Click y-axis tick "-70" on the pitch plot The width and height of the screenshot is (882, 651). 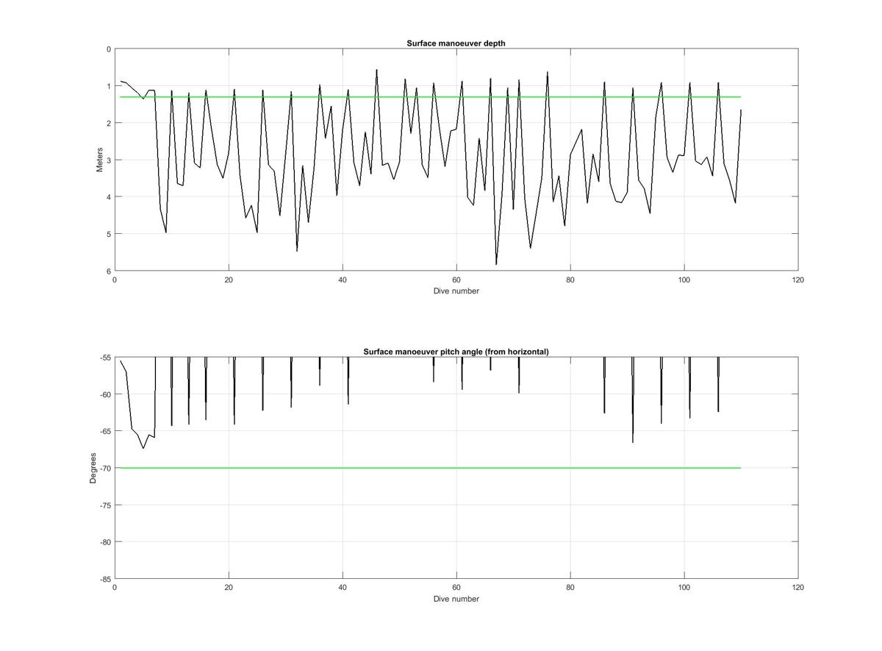point(104,468)
